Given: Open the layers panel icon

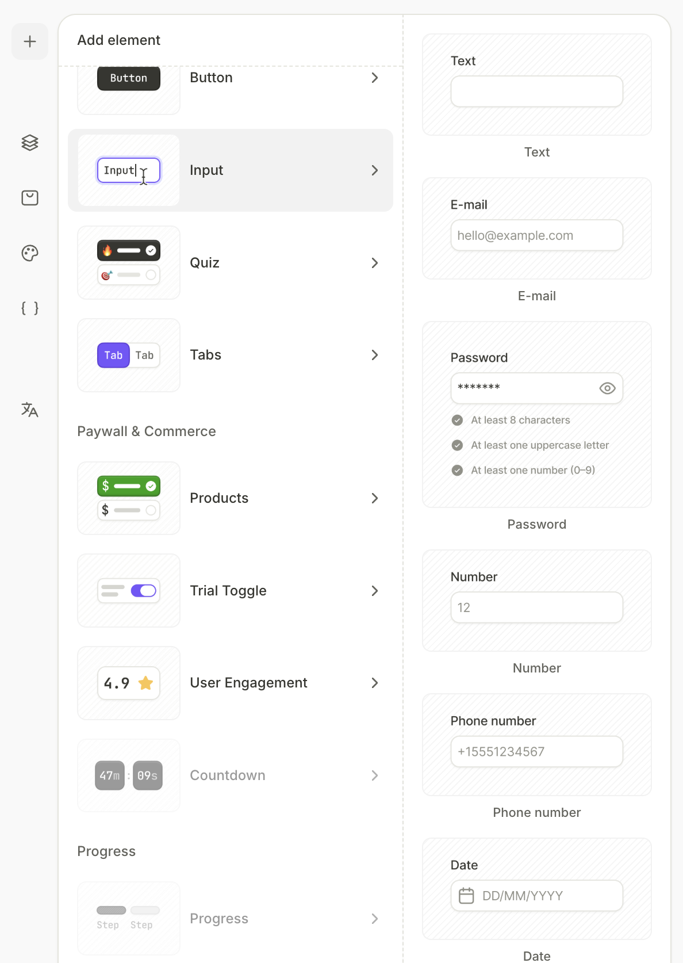Looking at the screenshot, I should tap(30, 143).
